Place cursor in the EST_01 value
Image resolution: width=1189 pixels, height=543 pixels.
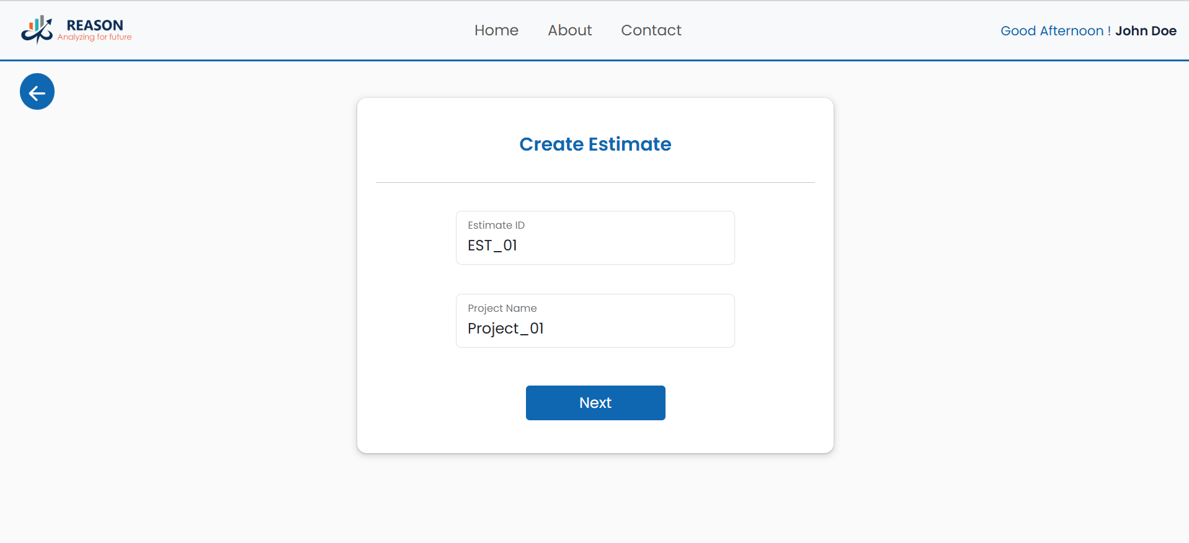click(x=492, y=245)
